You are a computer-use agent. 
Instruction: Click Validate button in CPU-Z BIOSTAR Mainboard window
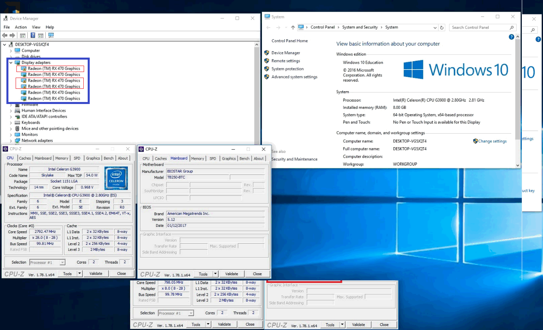pos(231,274)
